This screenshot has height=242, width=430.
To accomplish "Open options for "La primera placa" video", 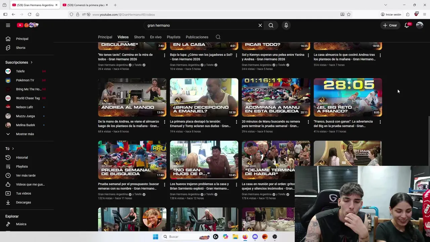I will click(236, 122).
